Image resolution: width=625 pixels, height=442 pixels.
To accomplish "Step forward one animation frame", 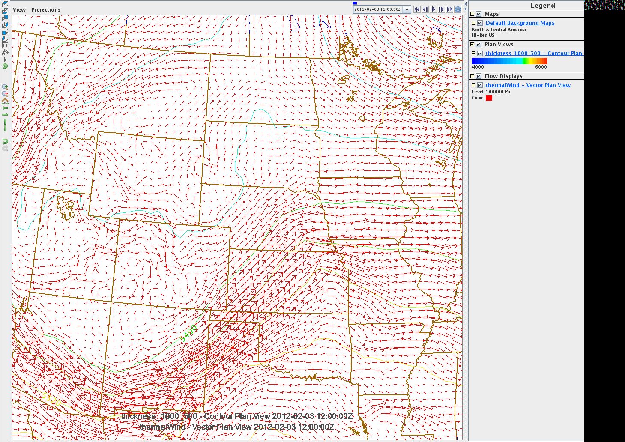I will click(x=441, y=9).
